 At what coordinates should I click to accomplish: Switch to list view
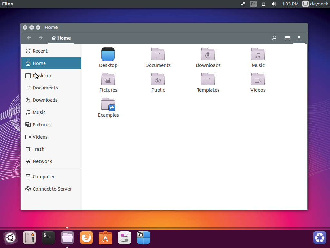tap(287, 38)
